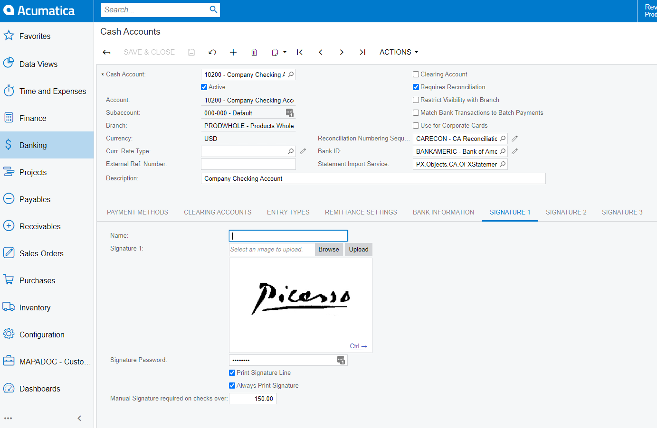The height and width of the screenshot is (428, 657).
Task: Open Purchases workspace in sidebar
Action: click(47, 280)
